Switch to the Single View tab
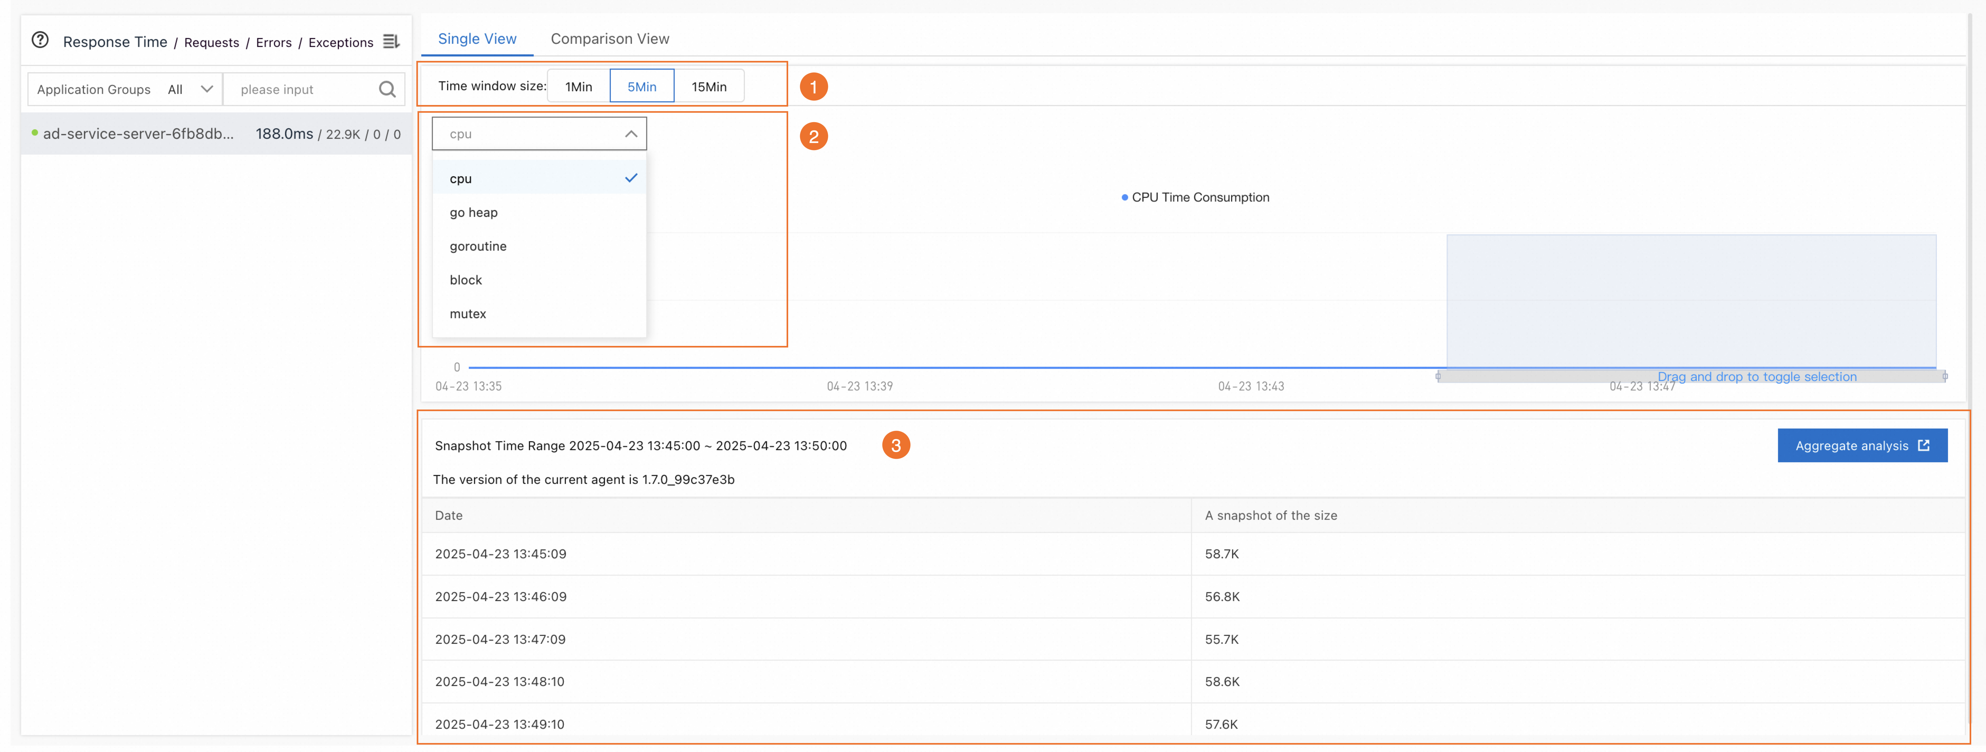Viewport: 1986px width, 752px height. (477, 39)
